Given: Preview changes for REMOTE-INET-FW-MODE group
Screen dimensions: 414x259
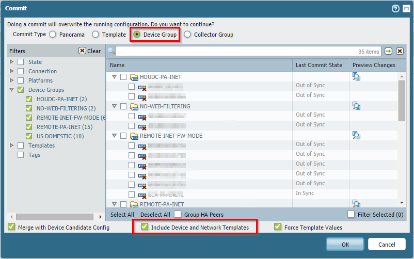Looking at the screenshot, I should (x=356, y=135).
